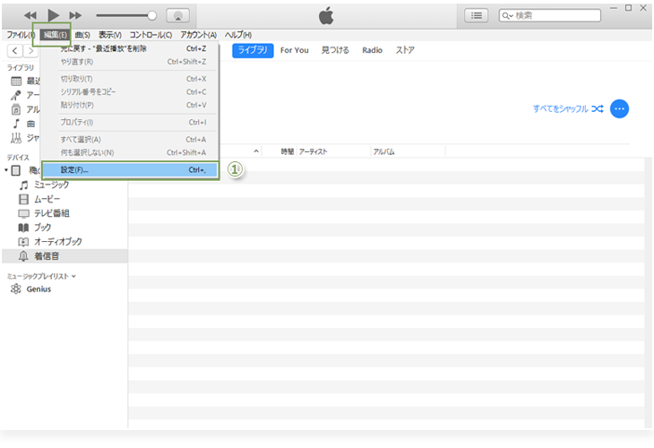Open the Genius playlist

click(x=39, y=289)
